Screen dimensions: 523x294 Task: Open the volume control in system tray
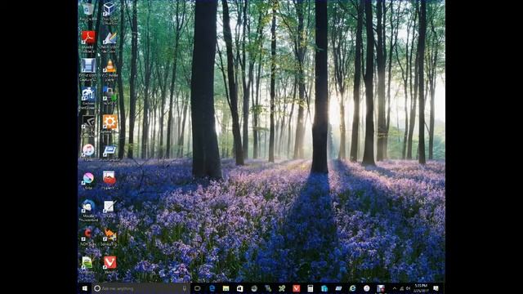[409, 288]
